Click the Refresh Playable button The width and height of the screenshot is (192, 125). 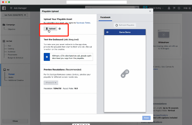125,25
